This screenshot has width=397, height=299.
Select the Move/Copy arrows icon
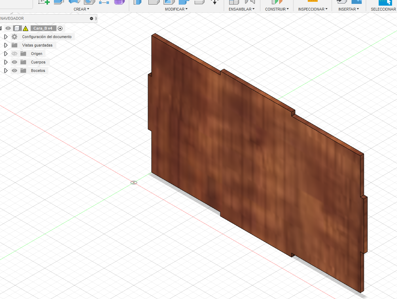(214, 2)
